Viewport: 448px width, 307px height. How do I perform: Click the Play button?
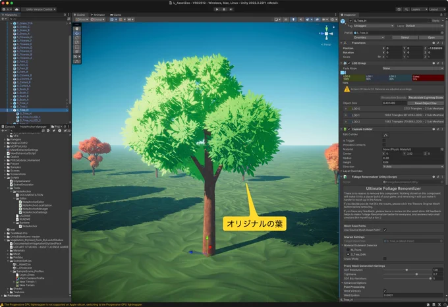point(217,9)
